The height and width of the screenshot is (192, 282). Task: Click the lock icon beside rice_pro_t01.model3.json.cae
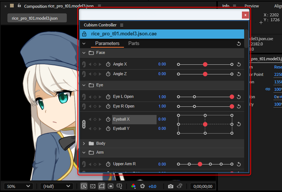tap(84, 34)
